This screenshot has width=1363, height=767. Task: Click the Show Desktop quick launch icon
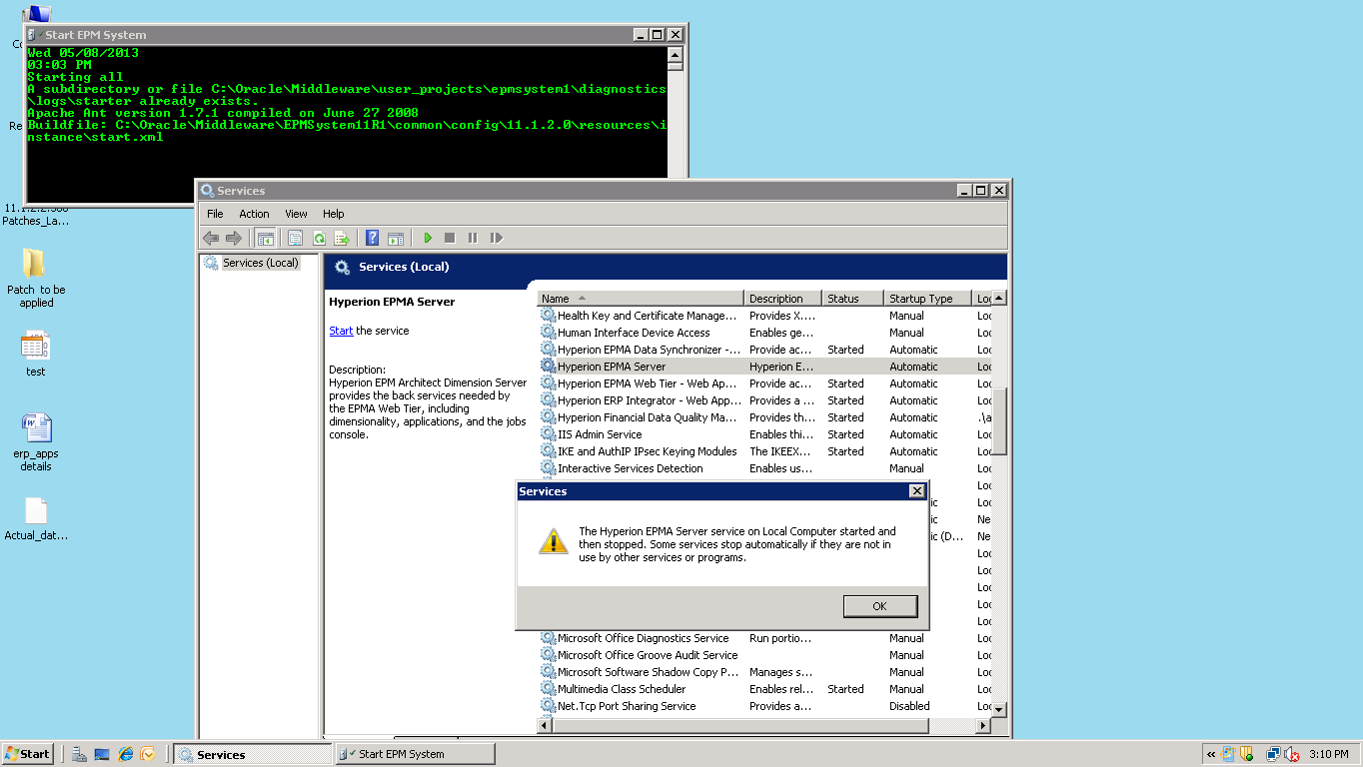(102, 754)
